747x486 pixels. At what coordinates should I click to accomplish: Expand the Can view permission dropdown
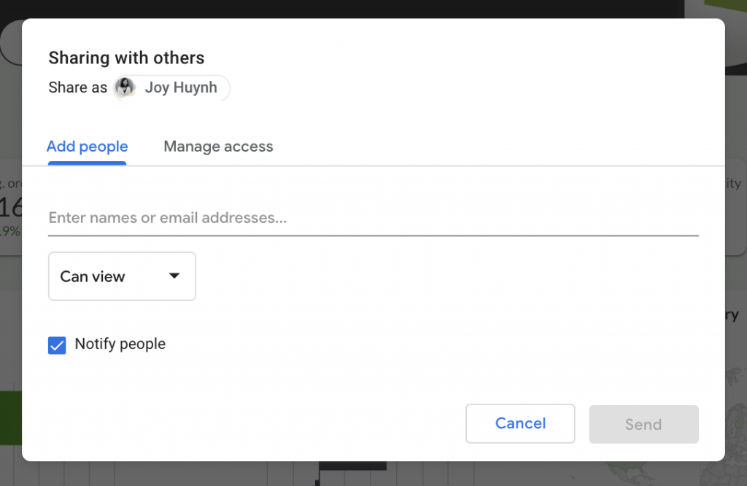(122, 276)
